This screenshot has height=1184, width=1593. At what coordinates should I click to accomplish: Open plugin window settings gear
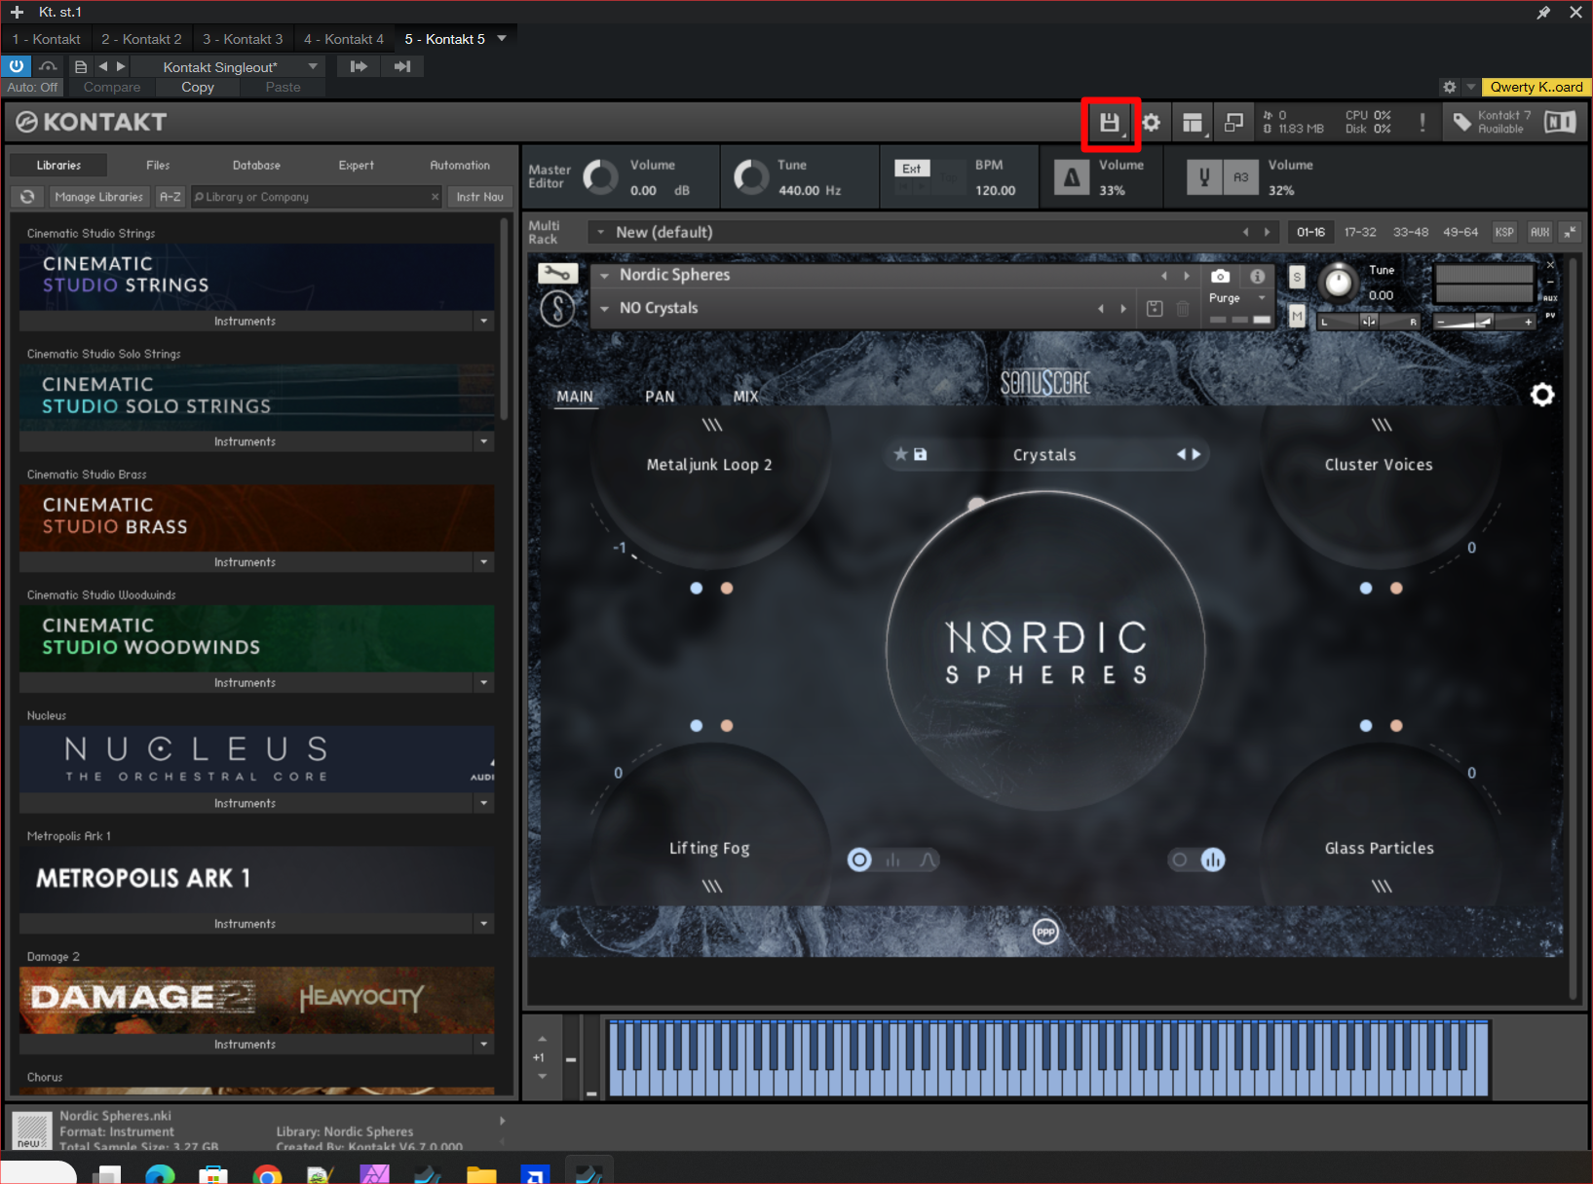click(1450, 87)
